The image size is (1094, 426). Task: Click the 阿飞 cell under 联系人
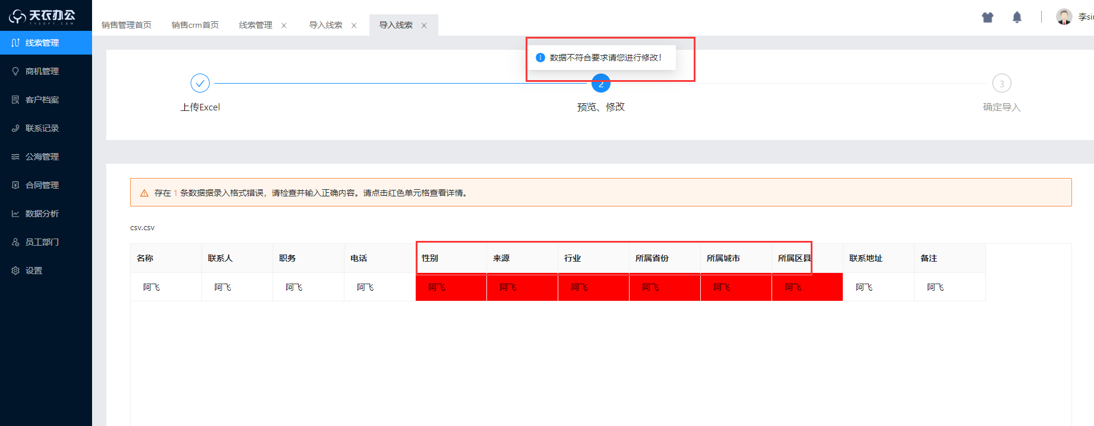pos(238,287)
